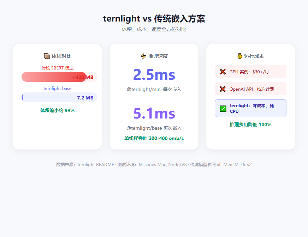The height and width of the screenshot is (237, 308).
Task: Click the 传统 SBERT 模型 label
Action: (x=57, y=68)
